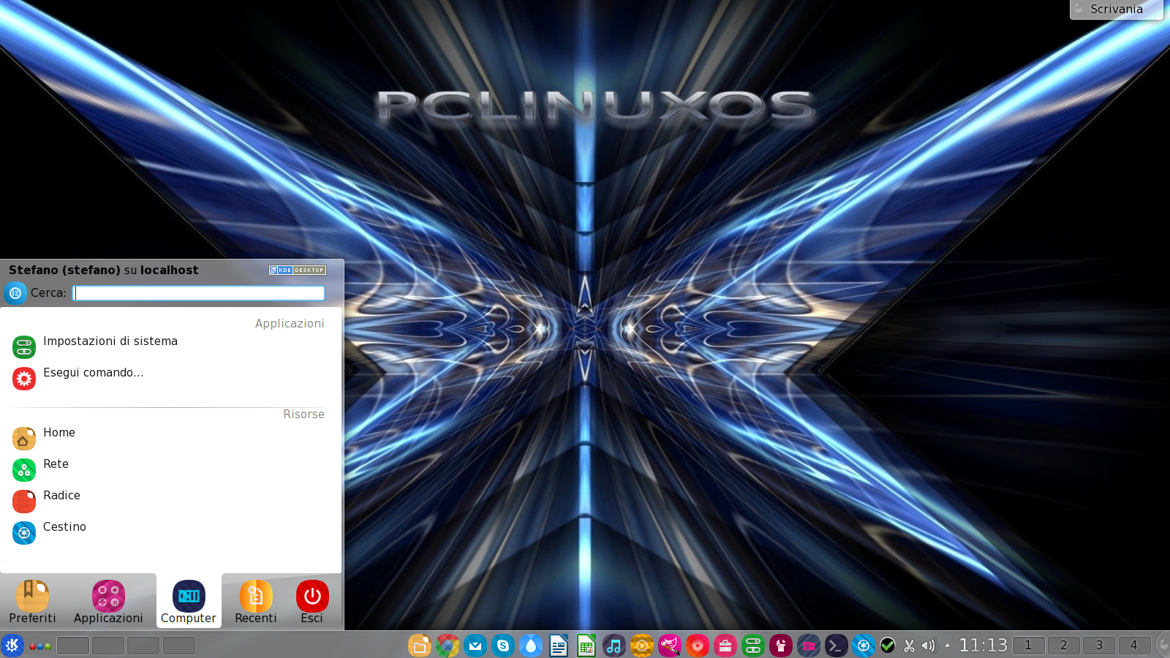
Task: Open the Home folder entry
Action: pyautogui.click(x=168, y=438)
